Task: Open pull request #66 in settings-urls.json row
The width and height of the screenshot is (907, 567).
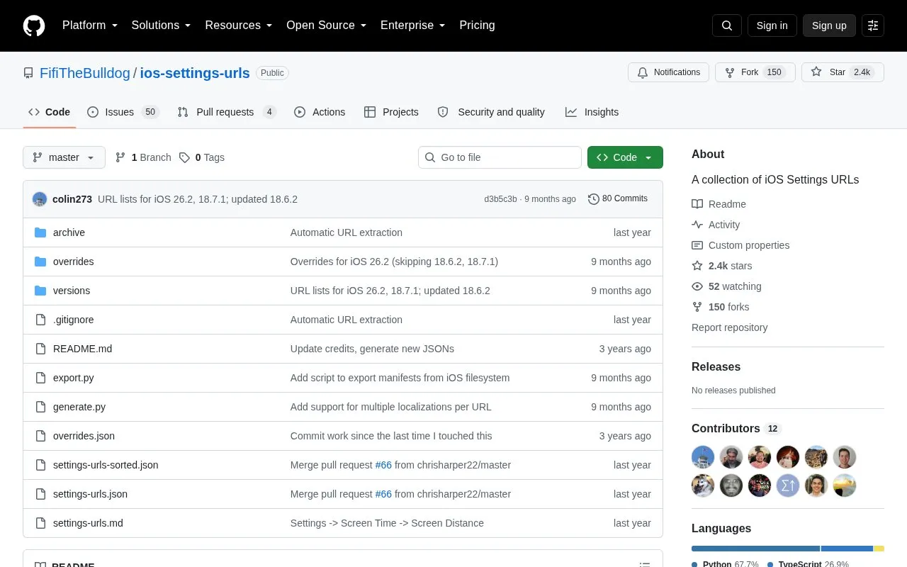Action: pos(383,494)
